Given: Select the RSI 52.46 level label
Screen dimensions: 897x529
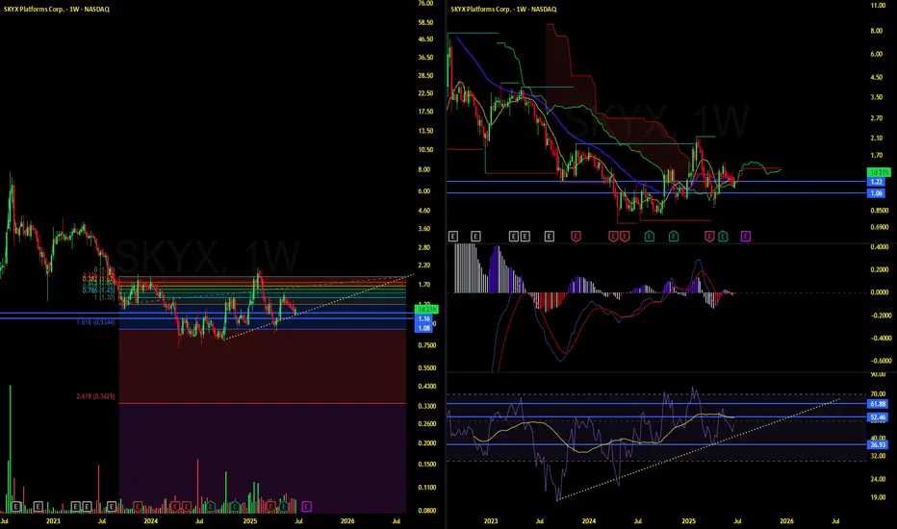Looking at the screenshot, I should pyautogui.click(x=878, y=417).
